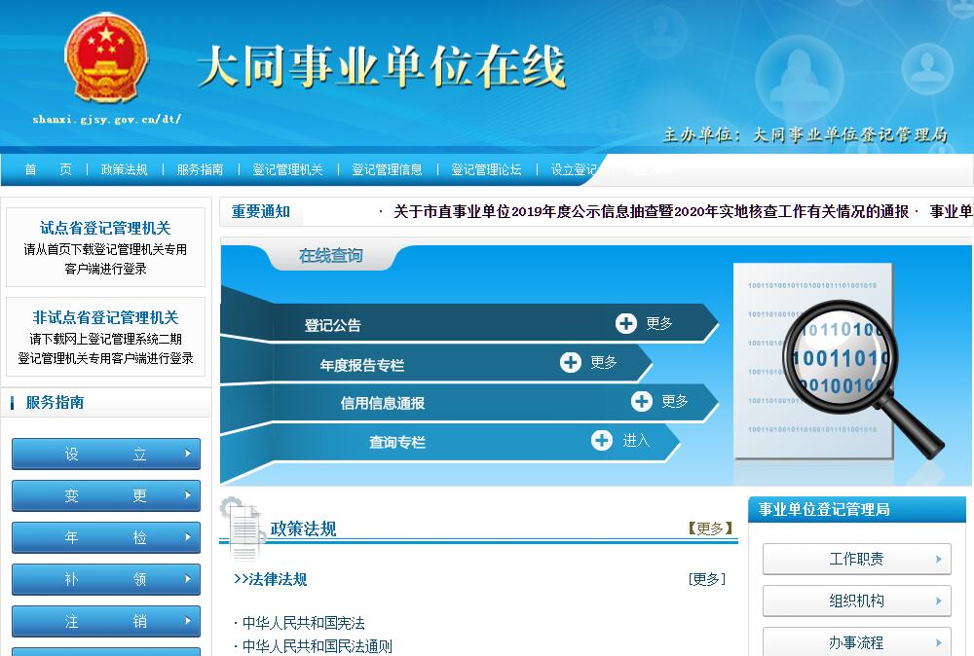
Task: Click the 主办单位 sponsor text
Action: [x=805, y=134]
